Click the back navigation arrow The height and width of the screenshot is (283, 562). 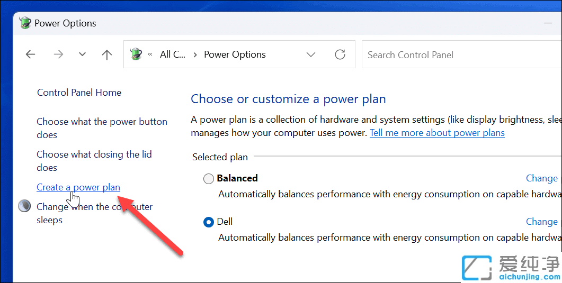(x=31, y=54)
